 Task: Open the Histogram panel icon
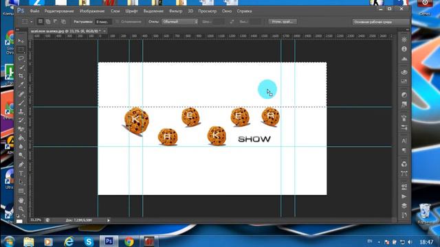(404, 58)
